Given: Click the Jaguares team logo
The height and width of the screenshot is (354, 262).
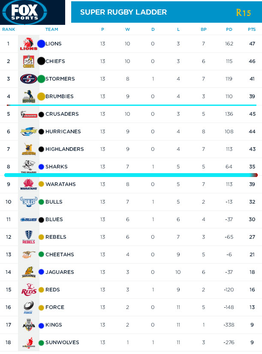Looking at the screenshot, I should pos(28,272).
